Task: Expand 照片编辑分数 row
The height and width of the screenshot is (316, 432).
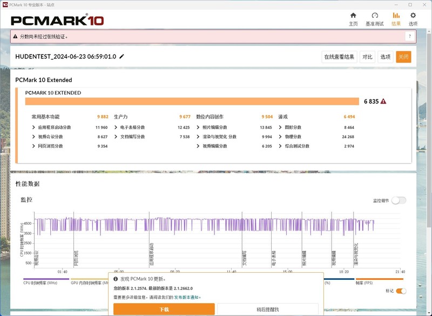Action: coord(198,127)
